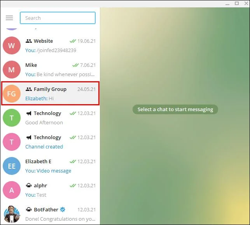Click the megaphone icon of Good Afternoon channel
Screen dimensions: 250x225
point(29,113)
